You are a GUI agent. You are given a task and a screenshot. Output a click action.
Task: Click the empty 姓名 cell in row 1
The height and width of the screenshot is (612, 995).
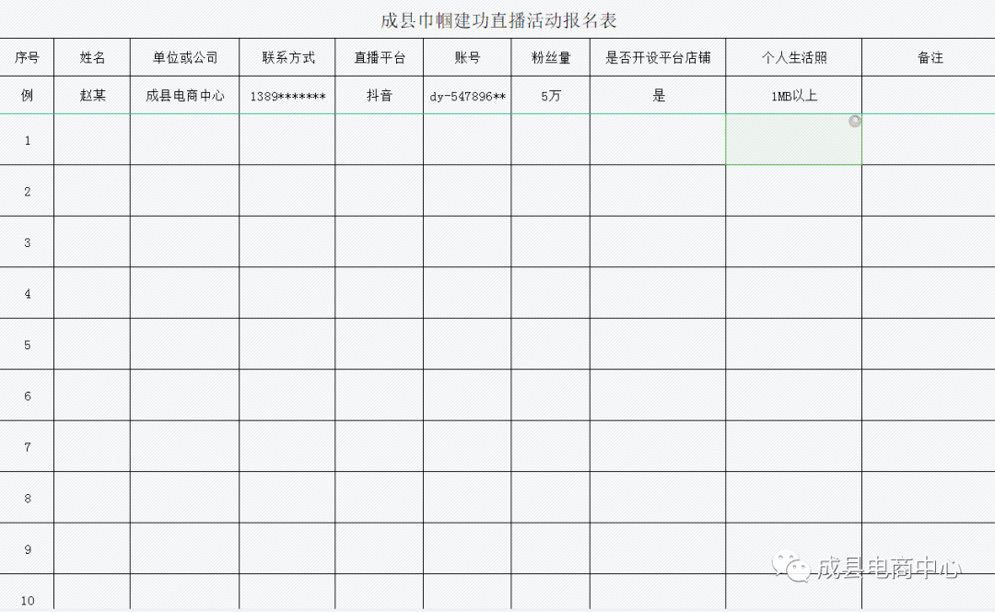coord(92,140)
